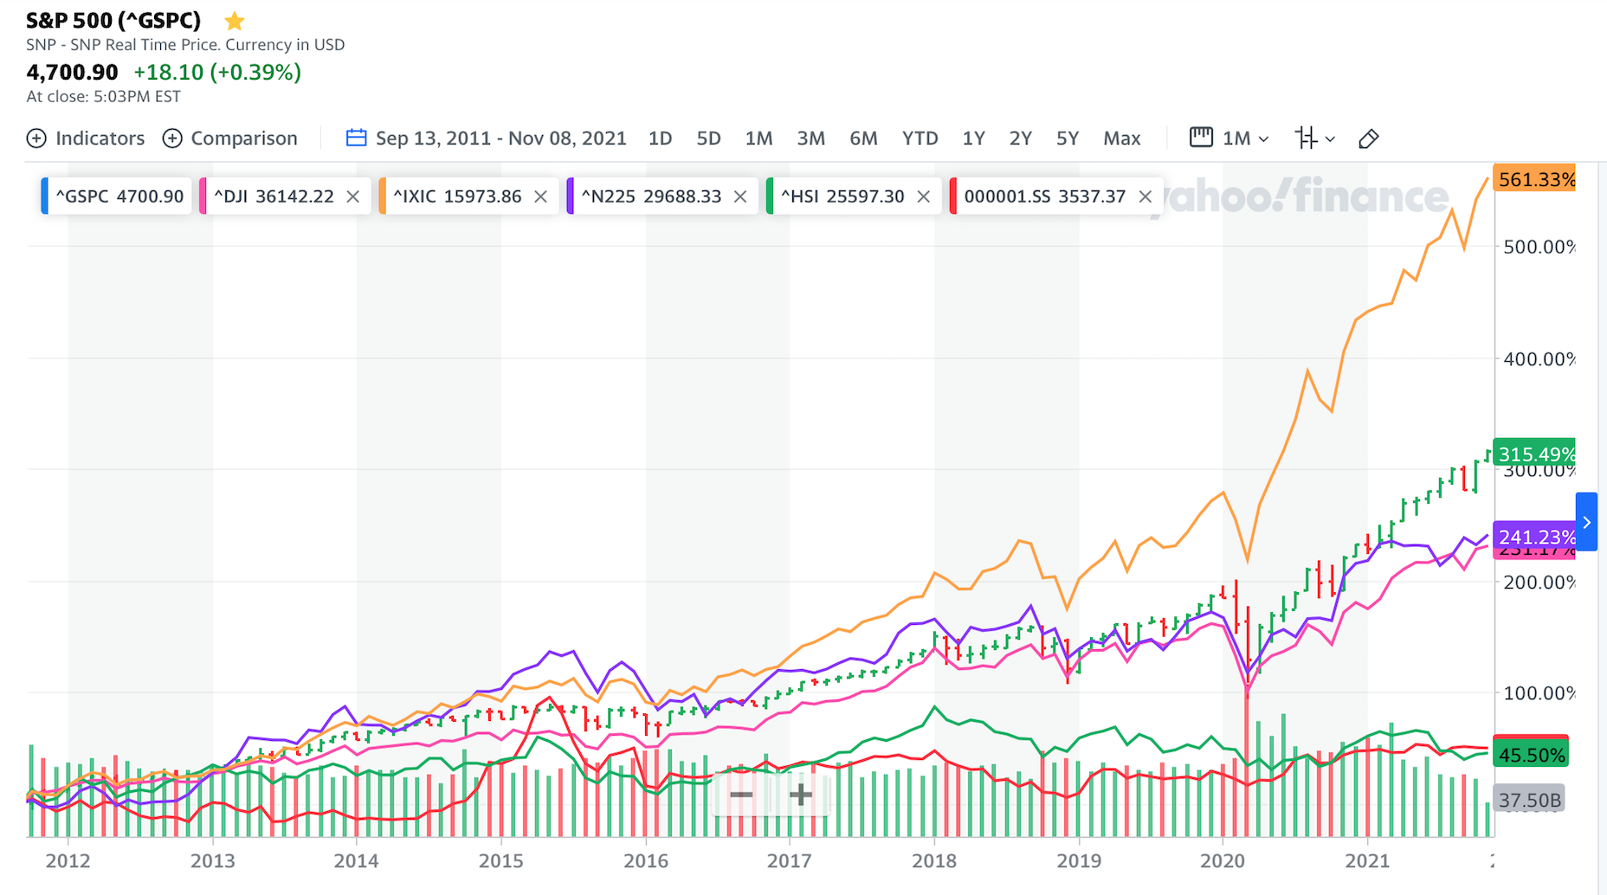The width and height of the screenshot is (1607, 895).
Task: Select the 1Y time range
Action: point(974,138)
